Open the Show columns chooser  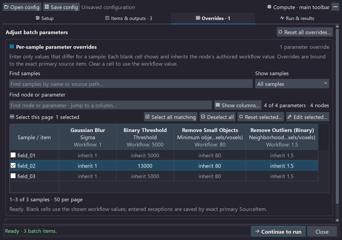pos(238,105)
